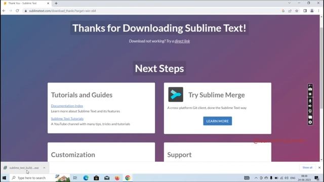Click the taskbar search box
324x182 pixels.
tap(39, 177)
